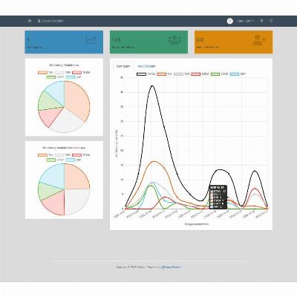The width and height of the screenshot is (297, 297).
Task: Follow the blue link in the footer
Action: 172,267
